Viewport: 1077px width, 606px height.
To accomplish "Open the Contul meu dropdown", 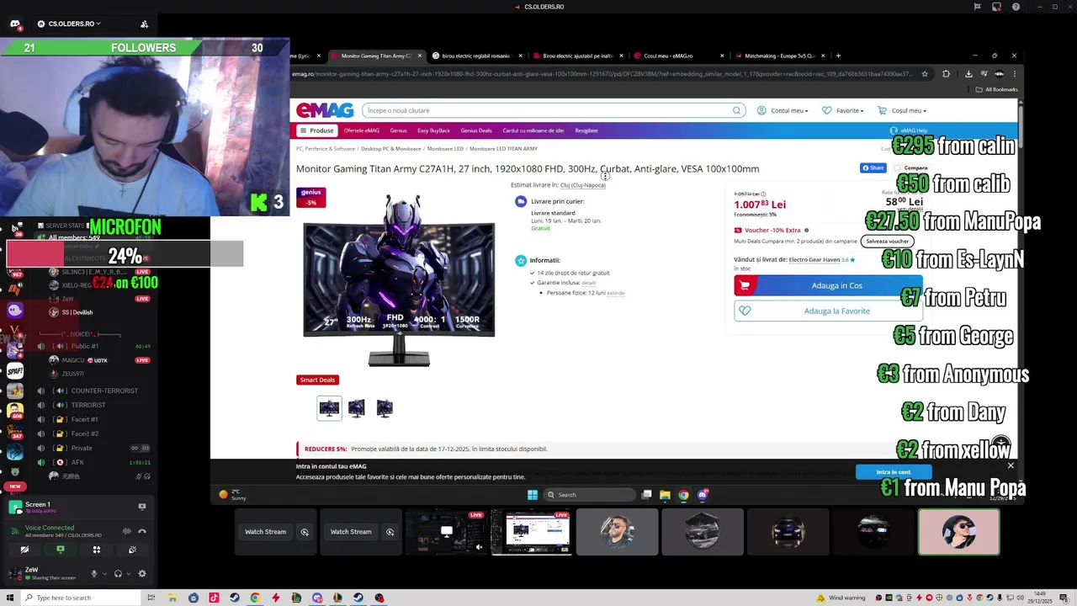I will (783, 110).
